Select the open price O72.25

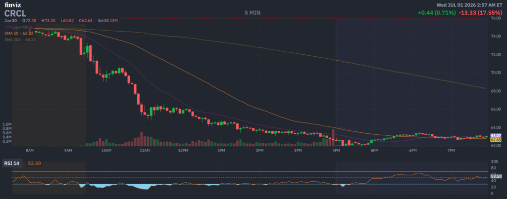tap(30, 21)
